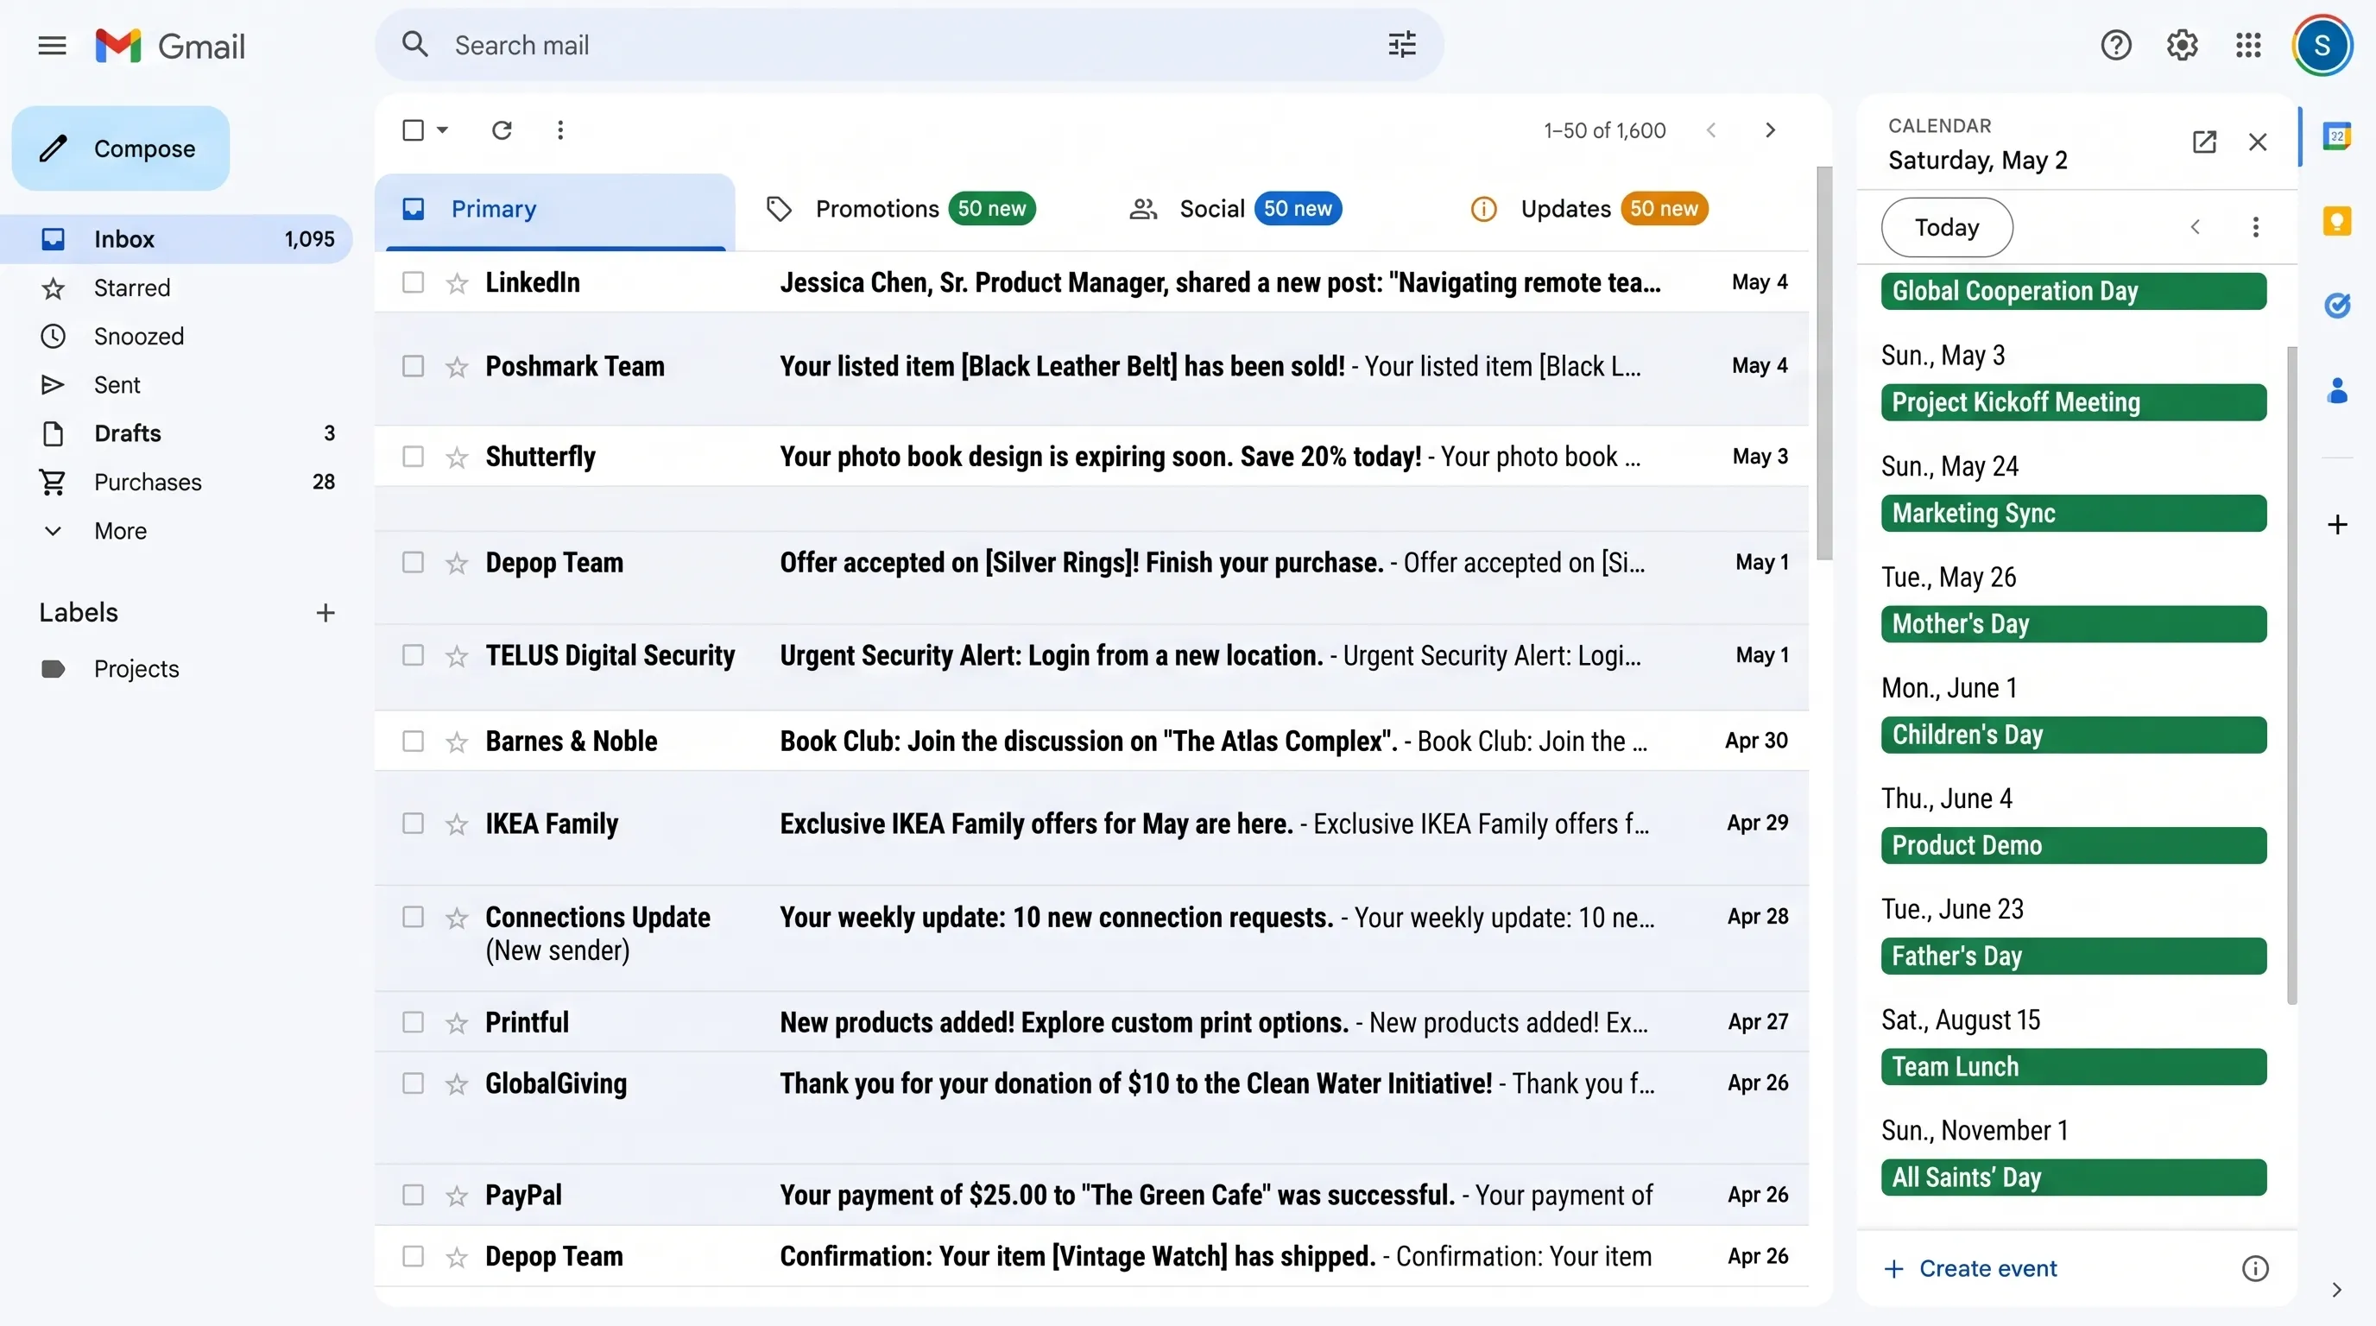Star the PayPal email
The width and height of the screenshot is (2376, 1326).
[457, 1196]
